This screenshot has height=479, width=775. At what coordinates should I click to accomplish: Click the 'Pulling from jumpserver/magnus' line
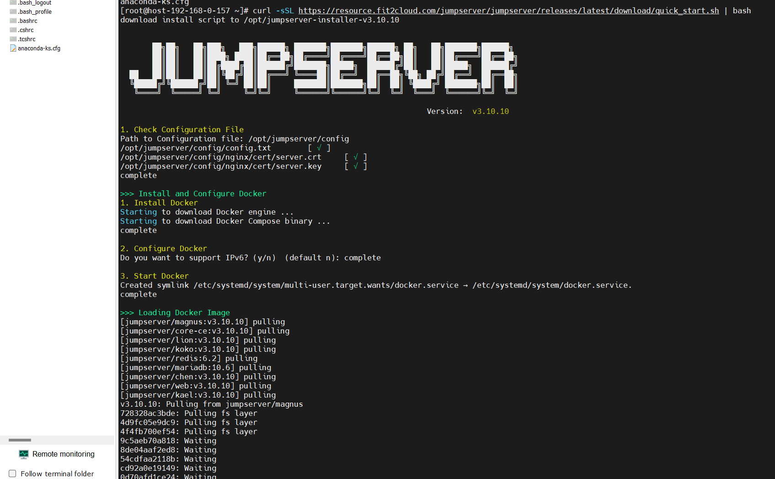(x=212, y=404)
